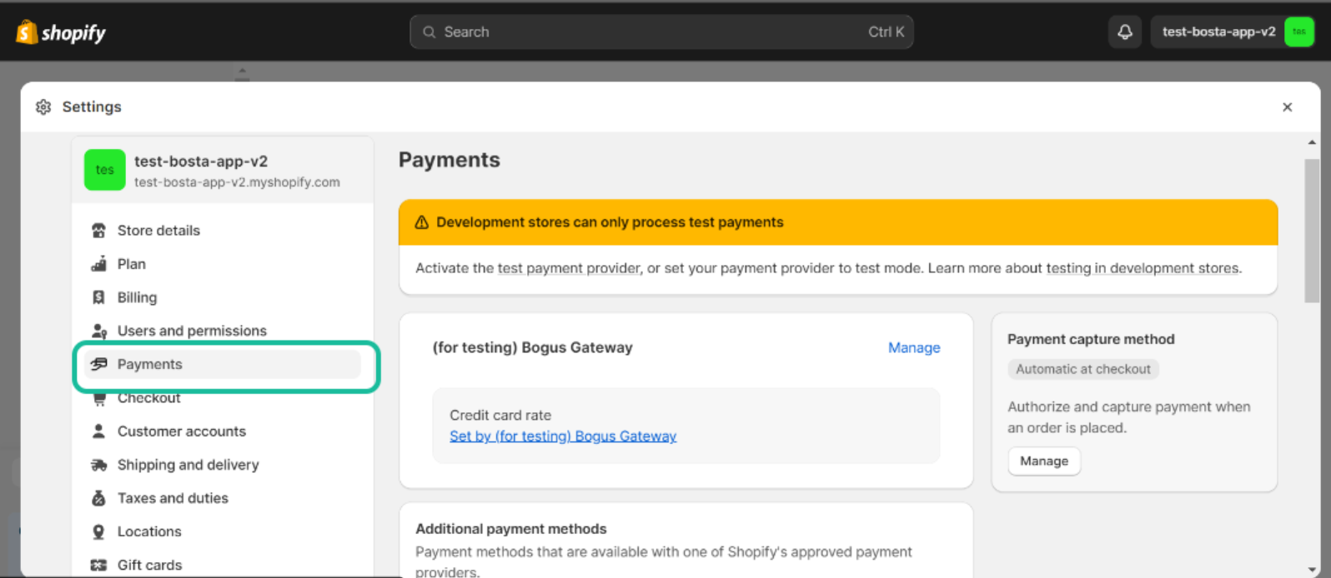Viewport: 1331px width, 578px height.
Task: Click scrollbar up arrow
Action: tap(1312, 142)
